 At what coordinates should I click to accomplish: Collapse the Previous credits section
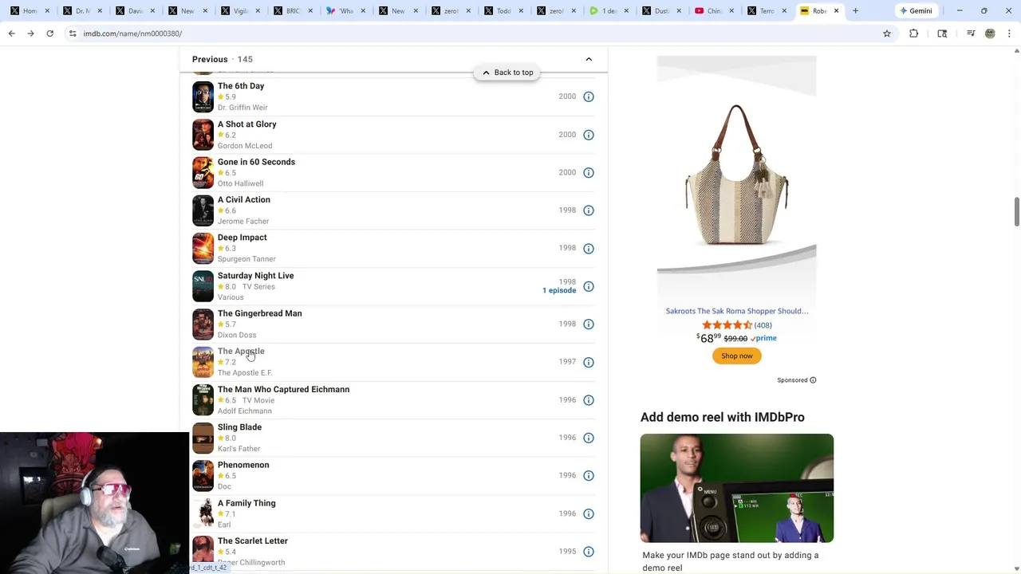pos(589,59)
